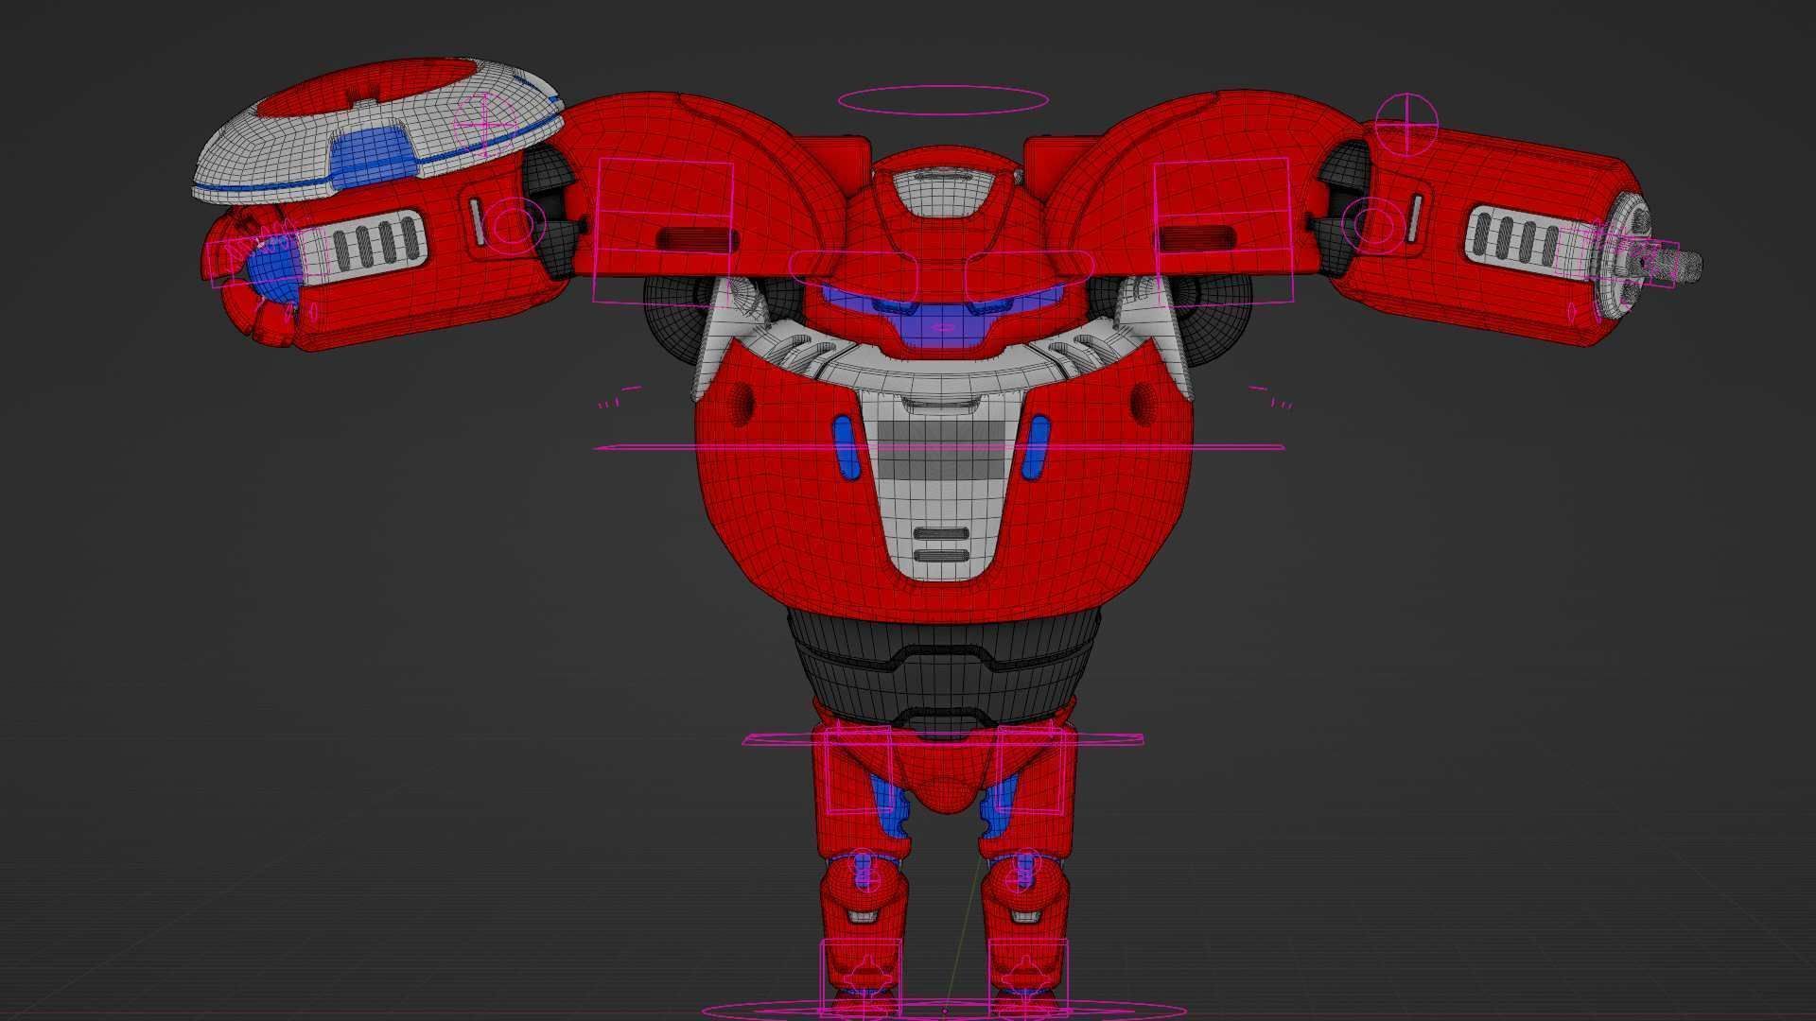Select the blue chest light on the disc-arm side
This screenshot has width=1816, height=1021.
point(847,446)
